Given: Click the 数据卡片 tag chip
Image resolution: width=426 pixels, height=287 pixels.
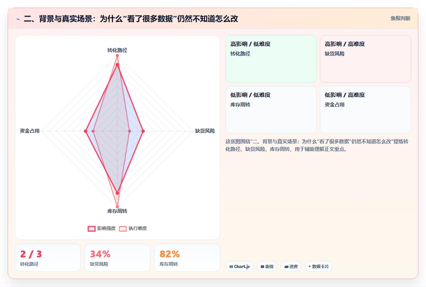Looking at the screenshot, I should tap(319, 266).
